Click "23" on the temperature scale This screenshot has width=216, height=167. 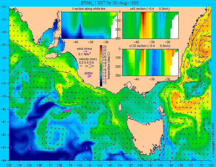[105, 47]
